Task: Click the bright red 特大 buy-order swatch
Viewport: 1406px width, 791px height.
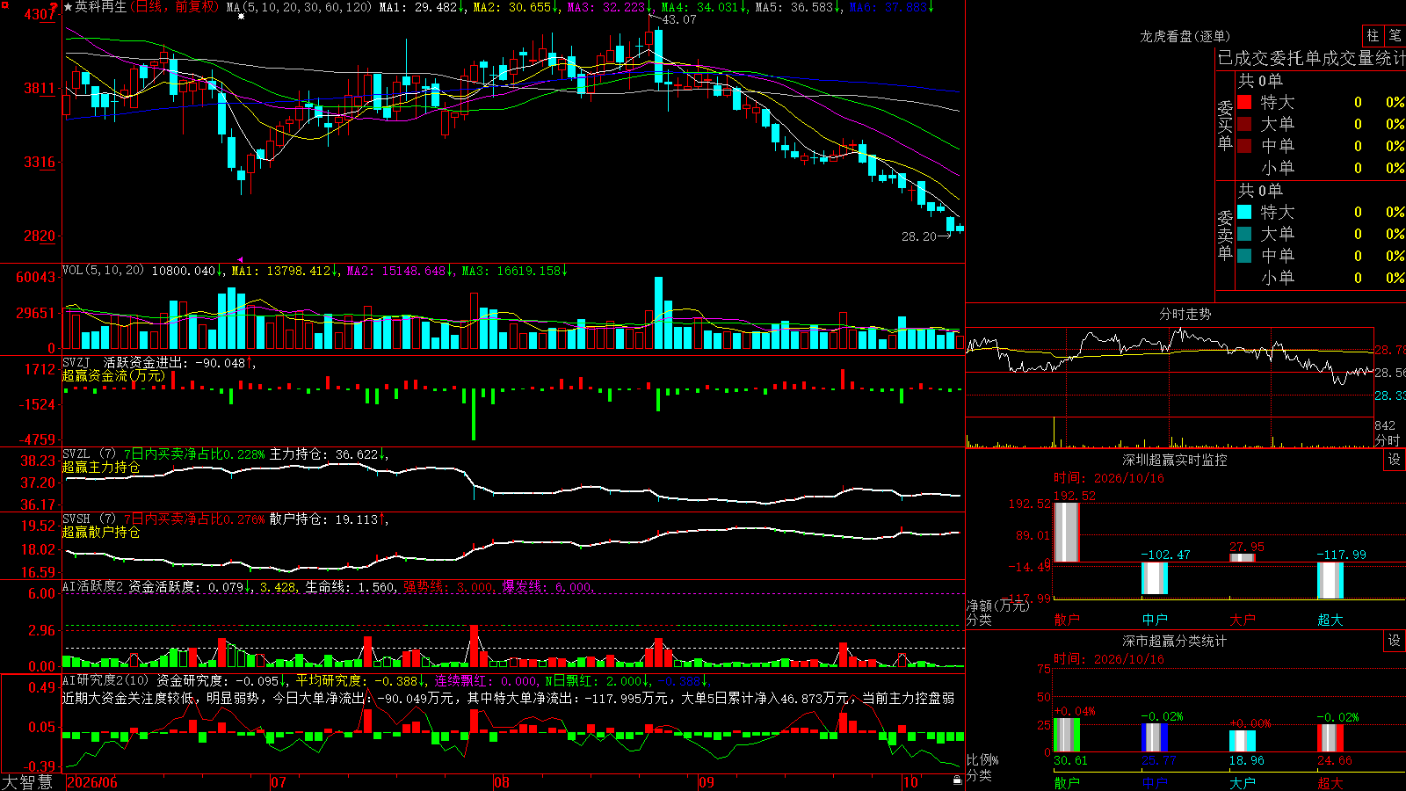Action: coord(1244,102)
